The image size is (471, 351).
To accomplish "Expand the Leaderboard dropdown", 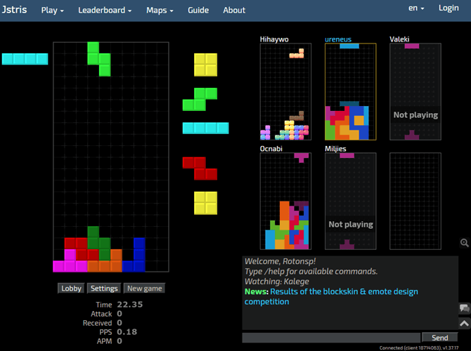I will click(105, 10).
